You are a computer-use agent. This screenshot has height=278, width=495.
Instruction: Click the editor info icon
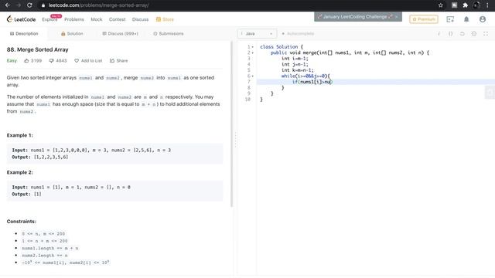439,34
